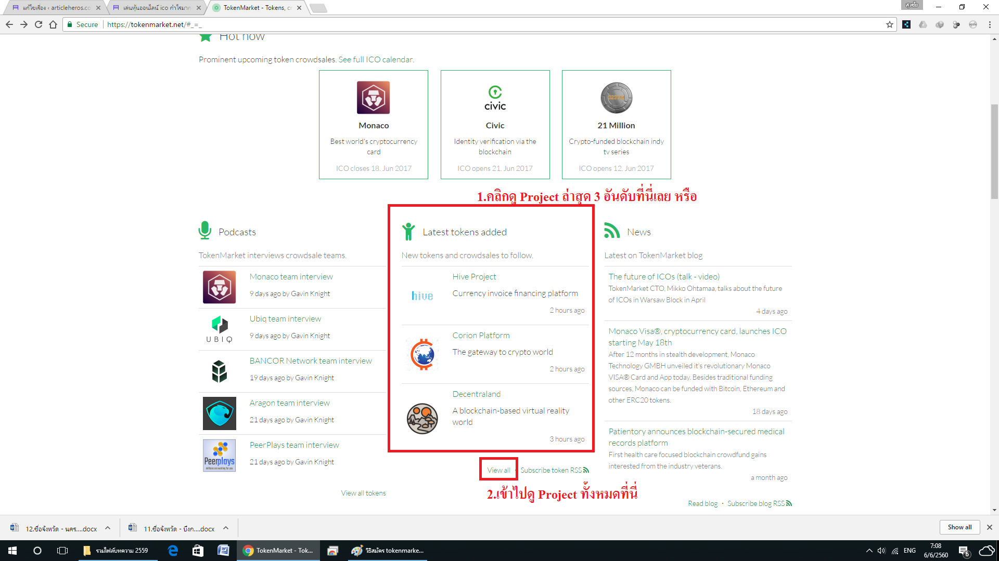Go back using browser back arrow
The width and height of the screenshot is (999, 561).
pyautogui.click(x=9, y=24)
